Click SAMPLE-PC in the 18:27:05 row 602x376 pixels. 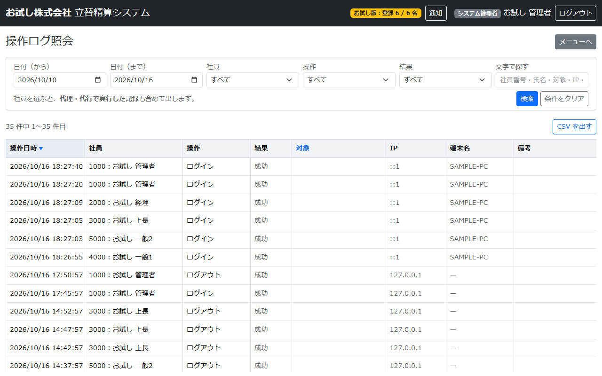point(469,220)
